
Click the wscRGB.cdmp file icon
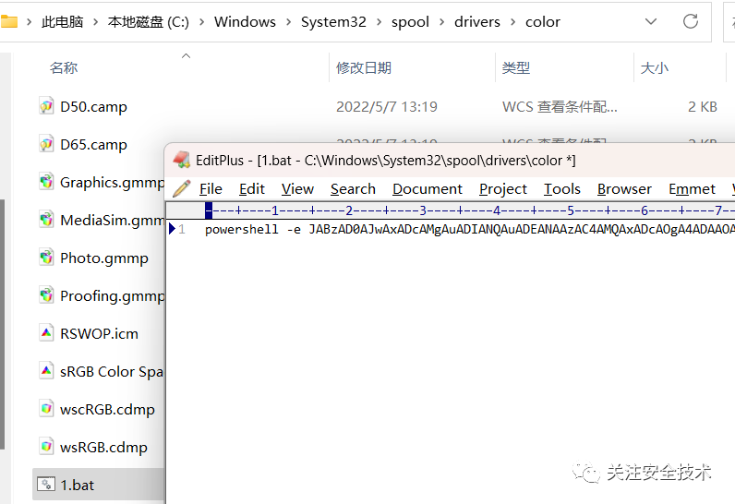(x=46, y=409)
